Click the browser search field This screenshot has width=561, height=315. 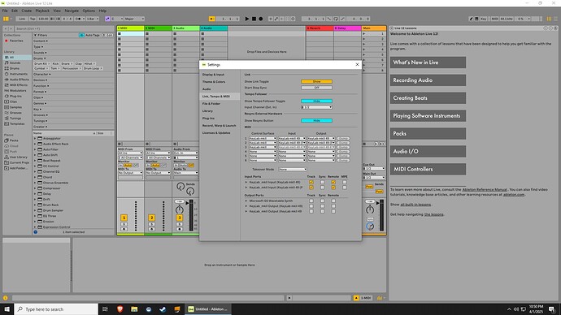(x=64, y=28)
